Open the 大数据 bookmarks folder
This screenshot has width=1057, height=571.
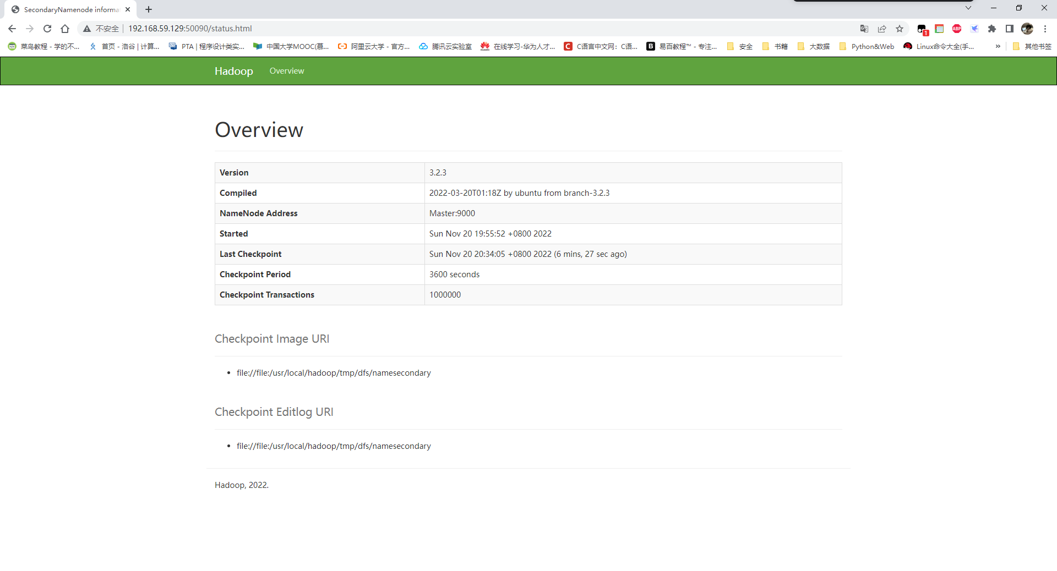814,46
